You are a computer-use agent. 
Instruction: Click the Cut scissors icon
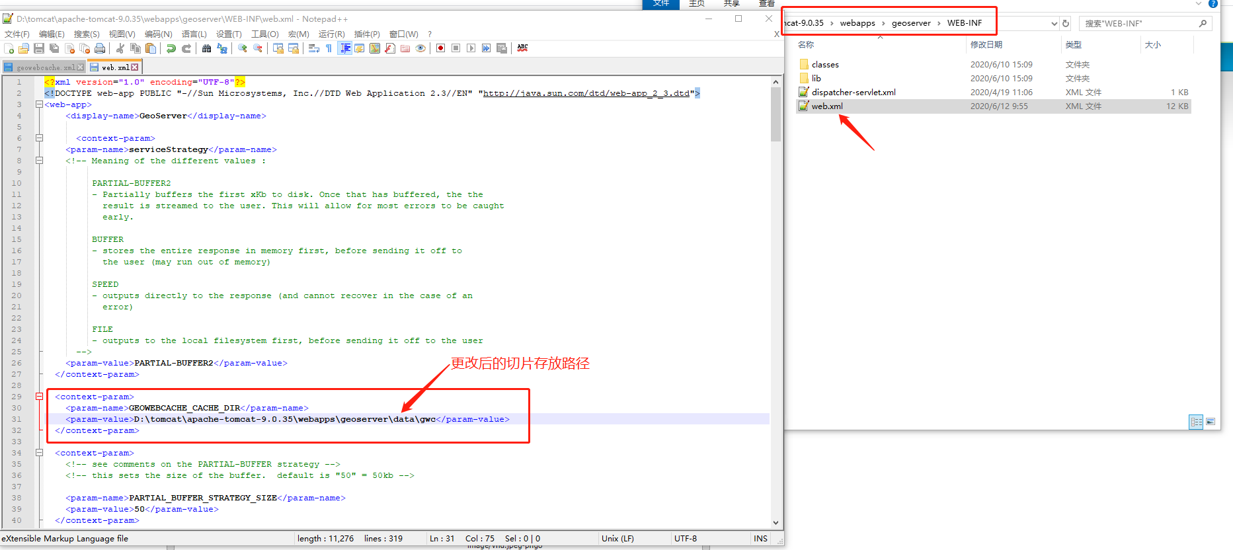pos(120,48)
